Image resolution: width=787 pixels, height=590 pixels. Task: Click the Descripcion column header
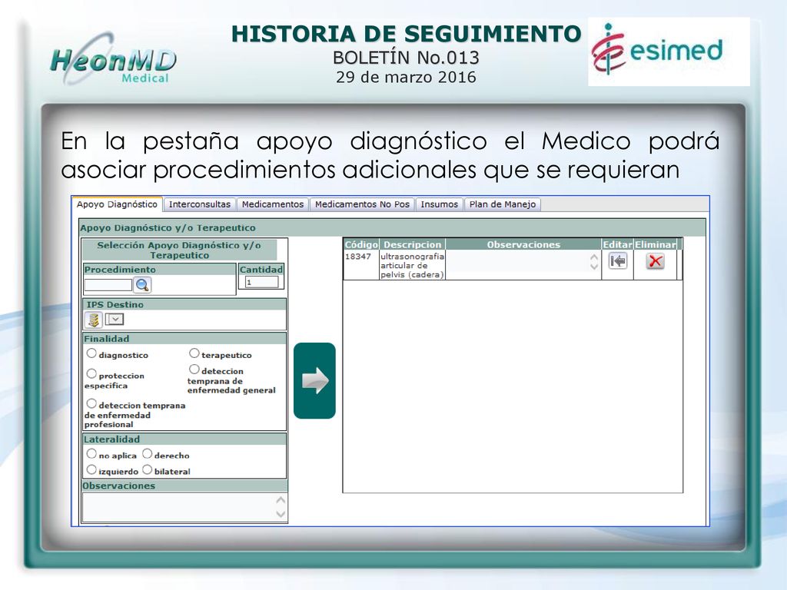[x=412, y=244]
